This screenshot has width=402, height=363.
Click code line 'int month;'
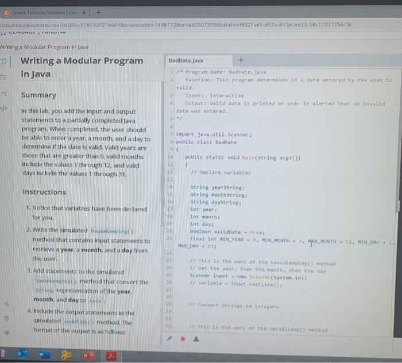tap(204, 217)
